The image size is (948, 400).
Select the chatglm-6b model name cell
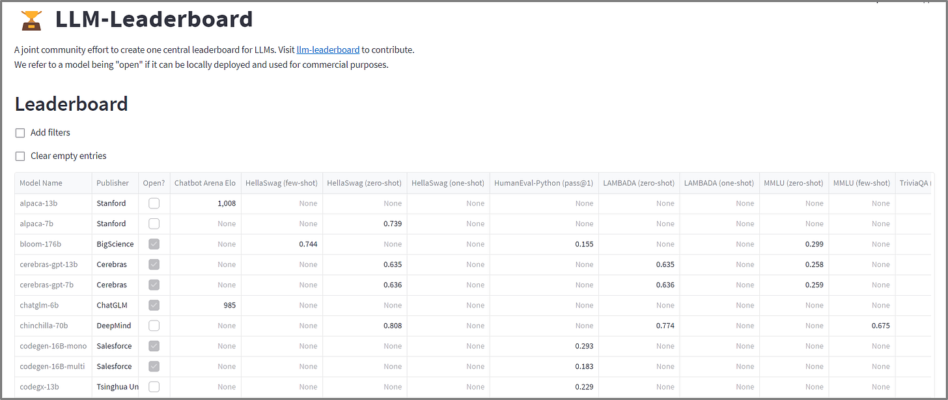[53, 305]
